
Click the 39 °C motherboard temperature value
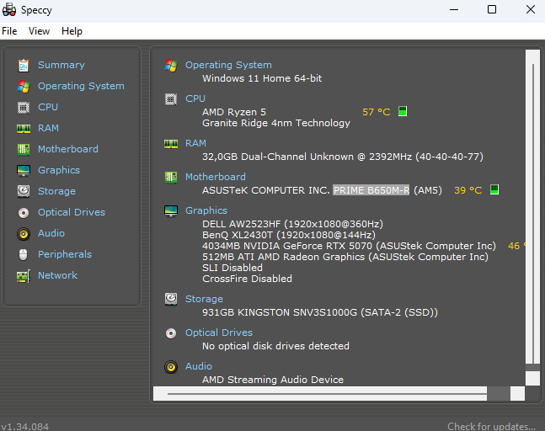[x=468, y=190]
